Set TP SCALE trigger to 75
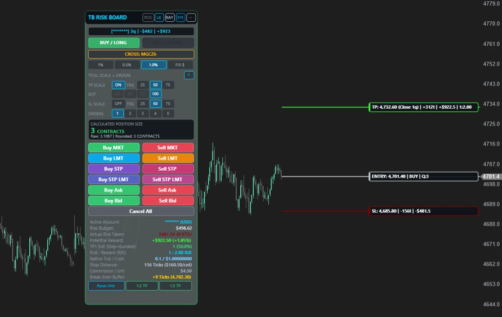This screenshot has height=317, width=502. coord(168,85)
